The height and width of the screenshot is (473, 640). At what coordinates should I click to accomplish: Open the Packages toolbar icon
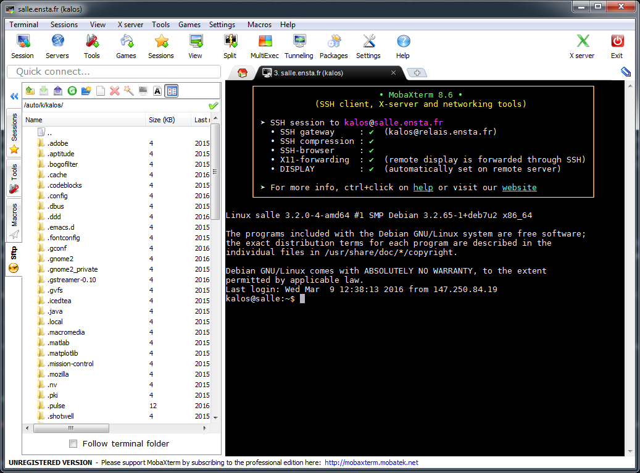point(333,46)
